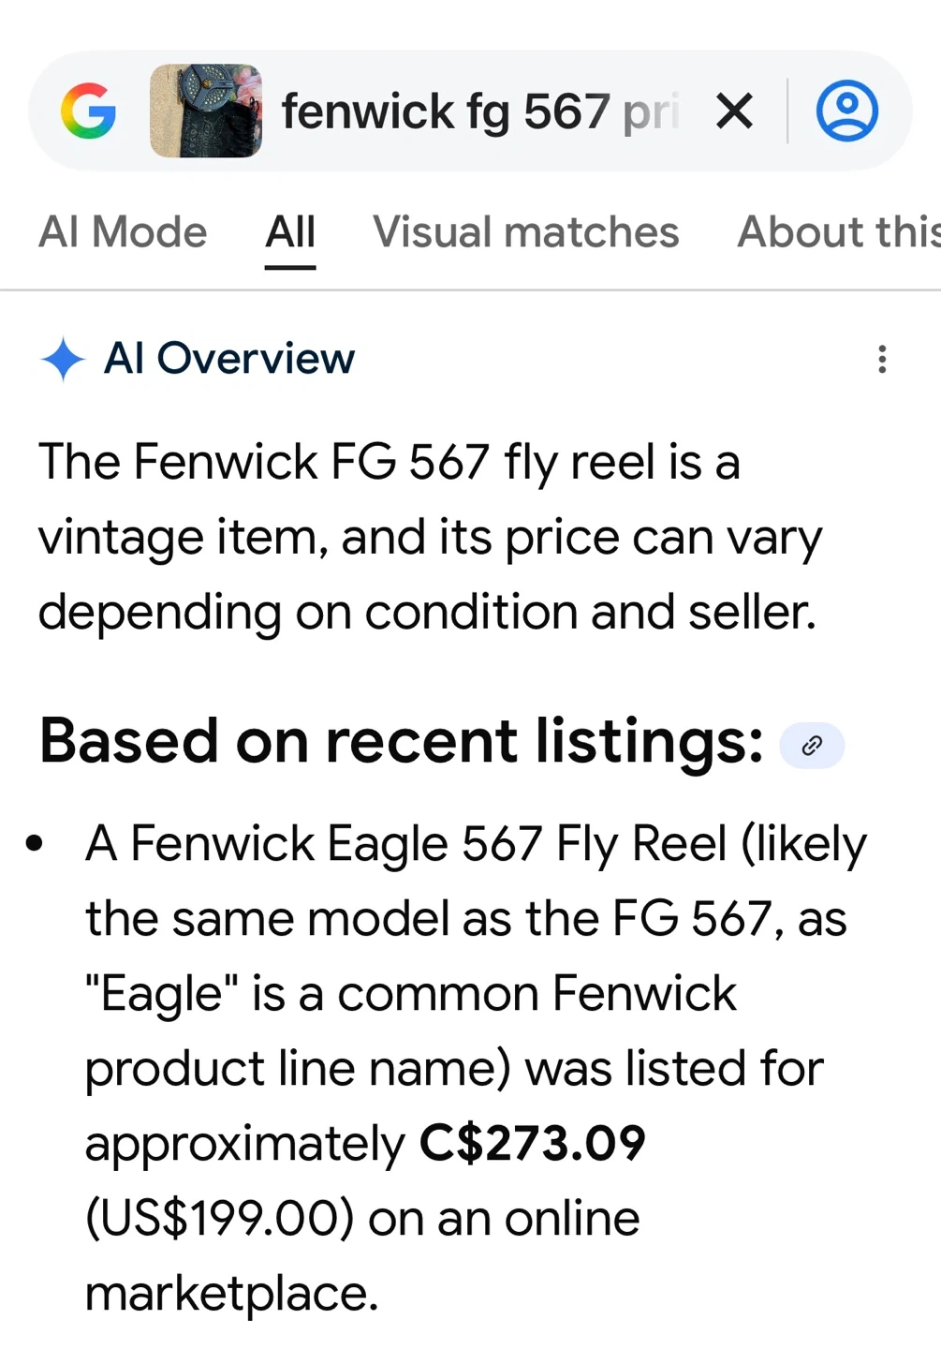Click the US$199.00 price text

pos(219,1219)
